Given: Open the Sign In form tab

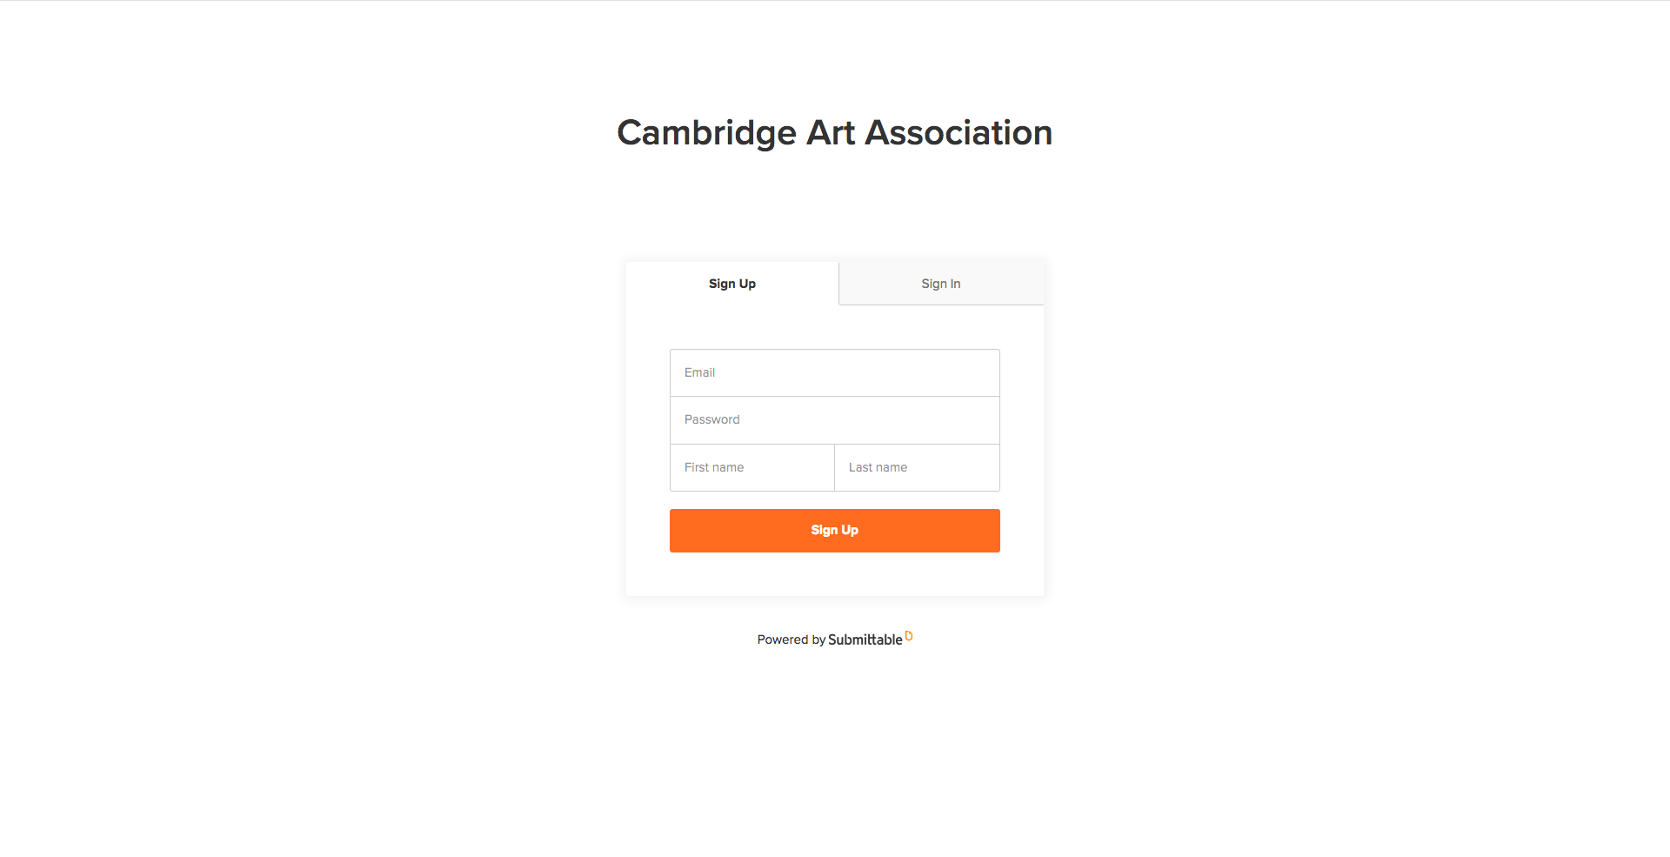Looking at the screenshot, I should point(941,284).
